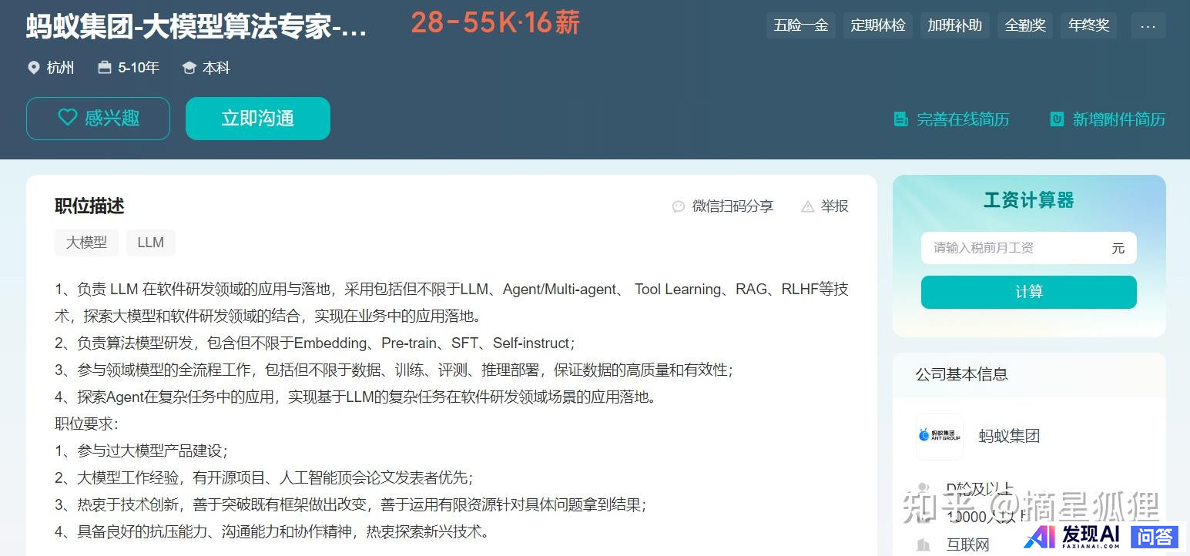1190x556 pixels.
Task: Click the attachment icon beside 新增附件简历
Action: click(1057, 119)
